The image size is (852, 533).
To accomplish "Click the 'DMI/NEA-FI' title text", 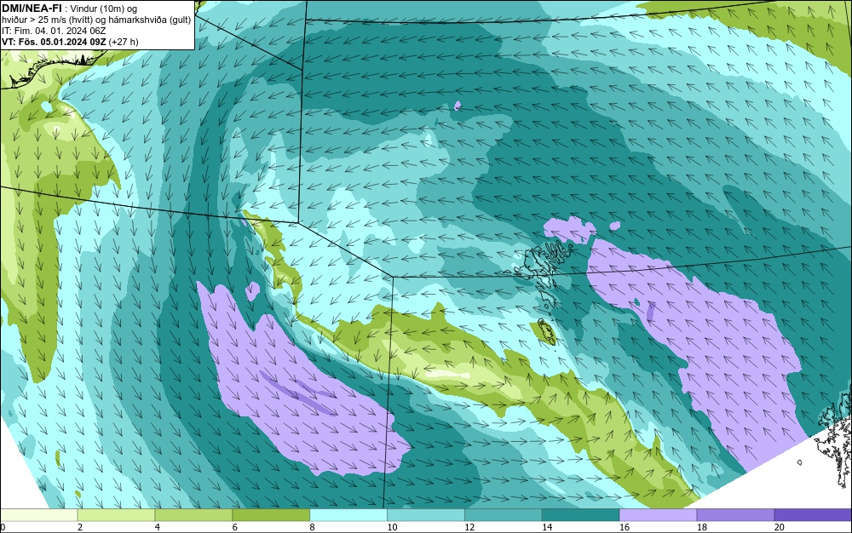I will click(32, 9).
